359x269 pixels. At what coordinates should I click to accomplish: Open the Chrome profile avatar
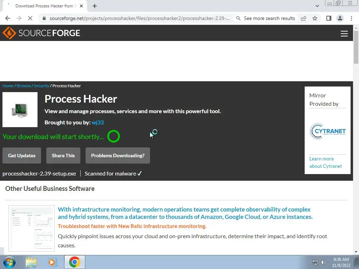click(x=340, y=18)
